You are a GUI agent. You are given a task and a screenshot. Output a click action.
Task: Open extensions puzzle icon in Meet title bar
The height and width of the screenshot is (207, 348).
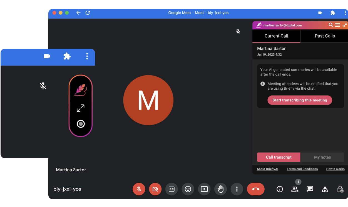(x=333, y=13)
